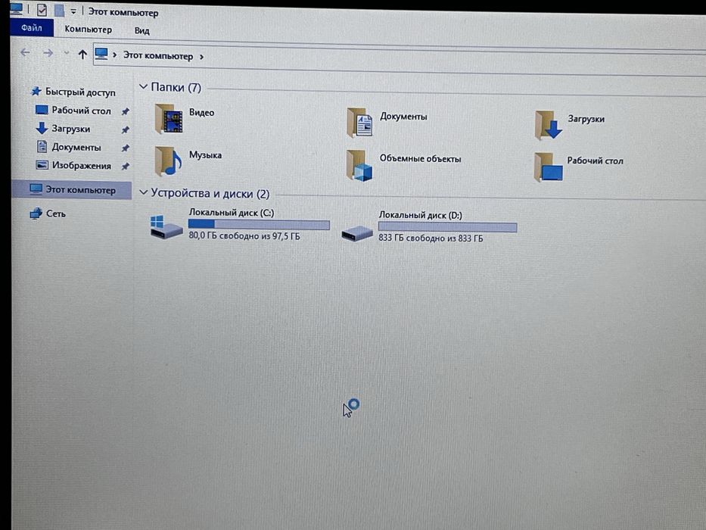Click the D: drive usage bar
Screen dimensions: 706x530
coord(447,227)
